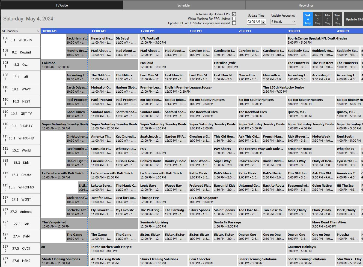Select Seminole Uprising on Grit
This screenshot has height=267, width=363.
(x=175, y=224)
